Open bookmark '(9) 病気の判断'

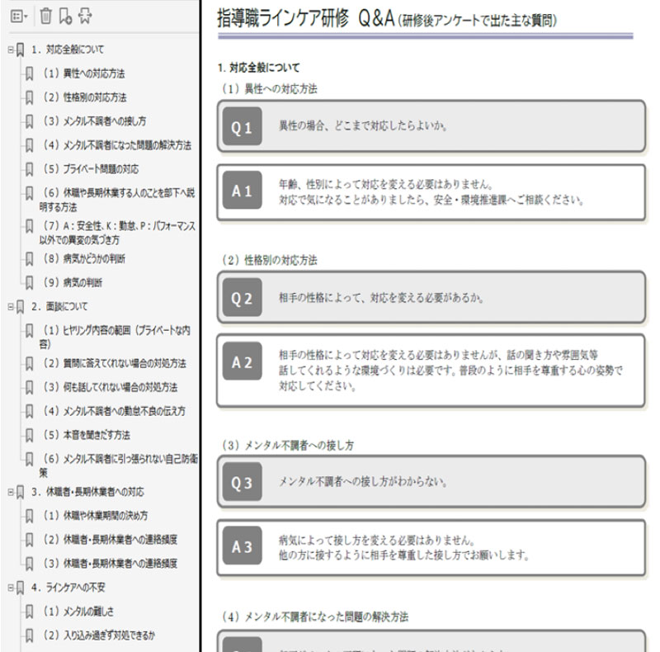coord(74,282)
